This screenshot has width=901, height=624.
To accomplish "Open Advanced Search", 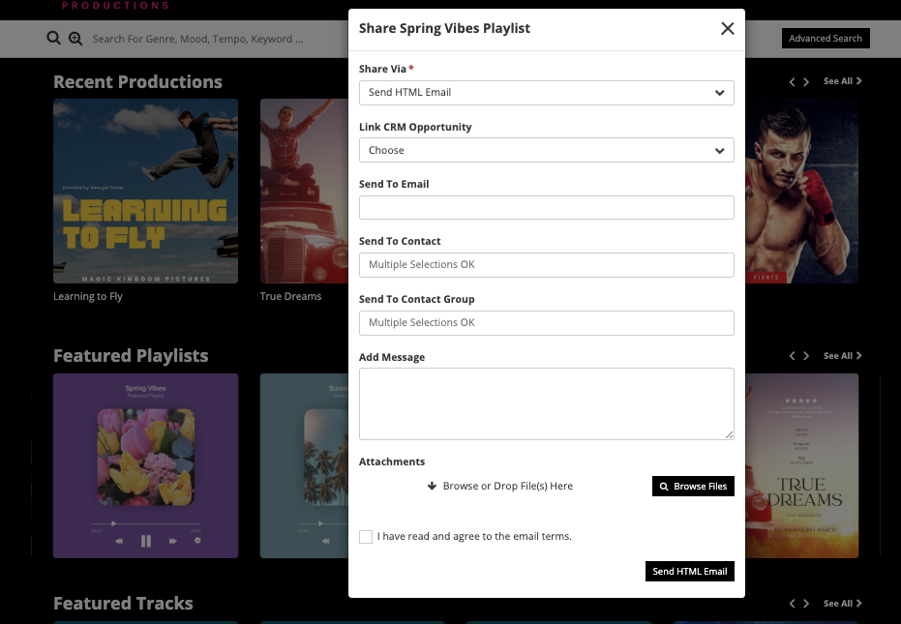I will [x=825, y=39].
